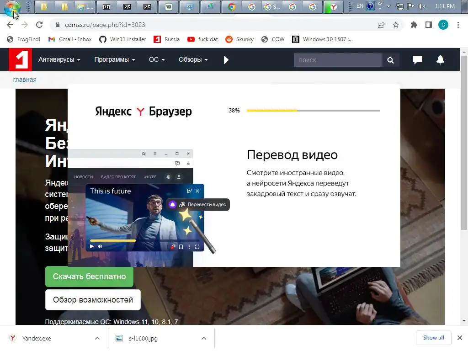
Task: Click the главная breadcrumb link
Action: 25,80
